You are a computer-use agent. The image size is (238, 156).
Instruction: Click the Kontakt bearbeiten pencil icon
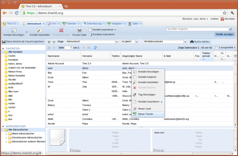pyautogui.click(x=40, y=30)
